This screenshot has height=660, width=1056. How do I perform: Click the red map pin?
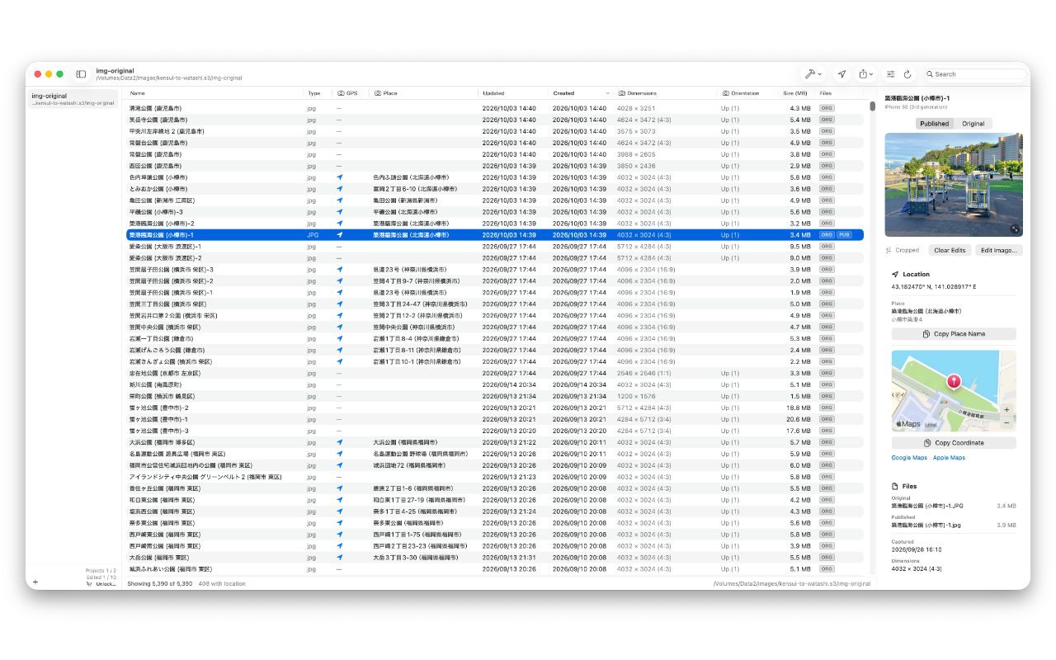pos(954,382)
